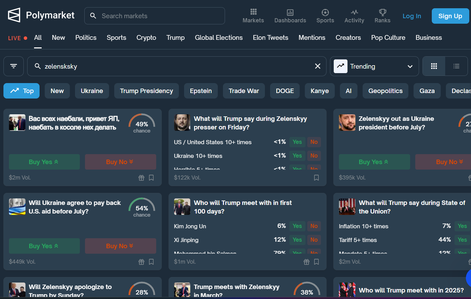Viewport: 471px width, 299px height.
Task: Bookmark the 49% chance Russian-titled market
Action: coord(151,178)
